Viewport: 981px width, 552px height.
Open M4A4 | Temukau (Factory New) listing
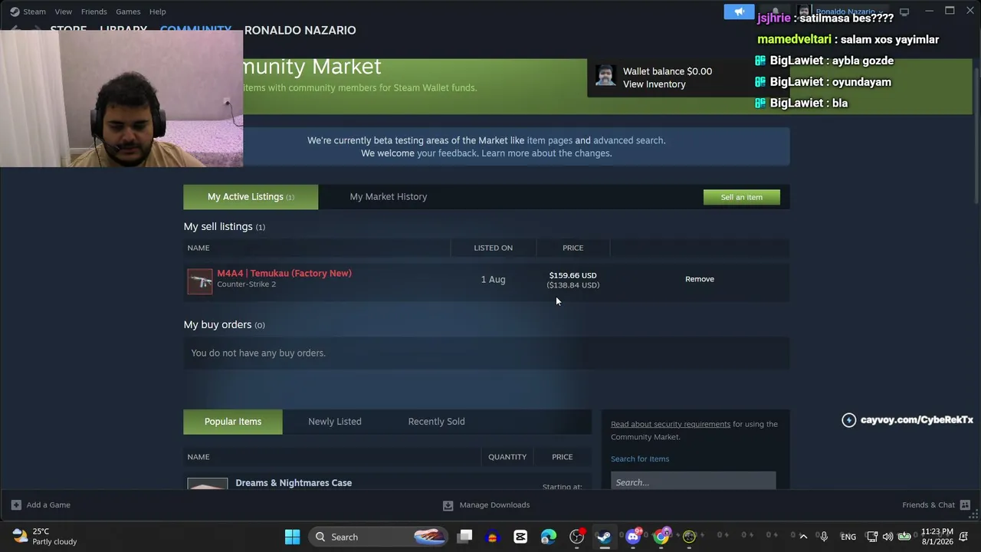coord(284,273)
